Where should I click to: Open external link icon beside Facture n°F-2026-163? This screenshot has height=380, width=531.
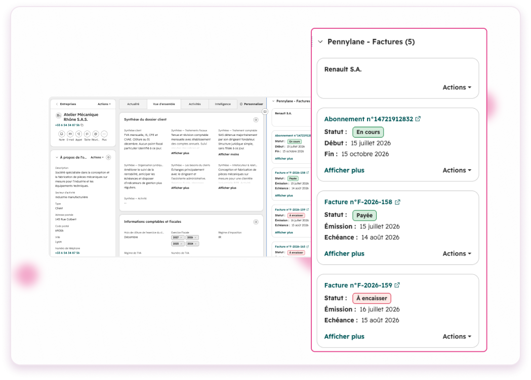[x=307, y=247]
